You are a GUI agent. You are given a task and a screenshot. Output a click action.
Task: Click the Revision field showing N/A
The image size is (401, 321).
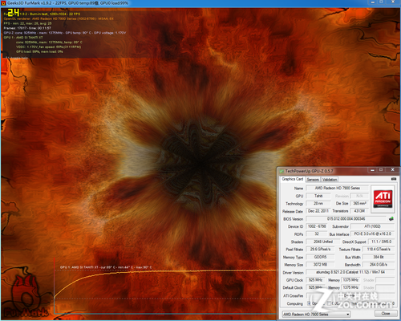pos(359,196)
